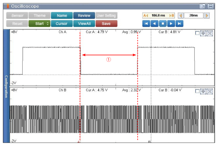Open User Setting
218x146 pixels.
pos(106,15)
